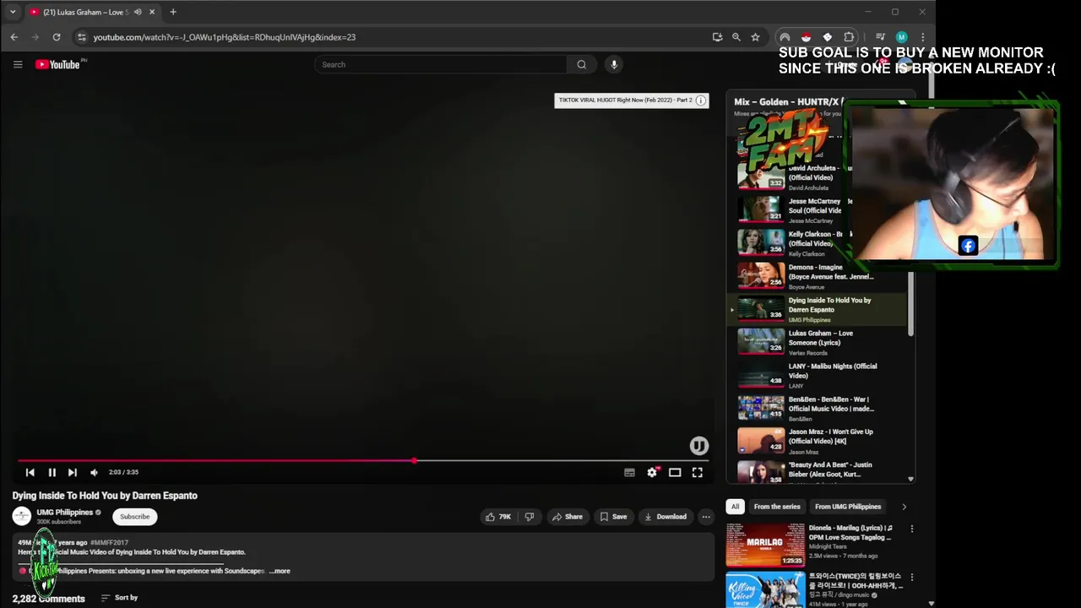Skip to the next video
Image resolution: width=1081 pixels, height=608 pixels.
click(x=73, y=472)
